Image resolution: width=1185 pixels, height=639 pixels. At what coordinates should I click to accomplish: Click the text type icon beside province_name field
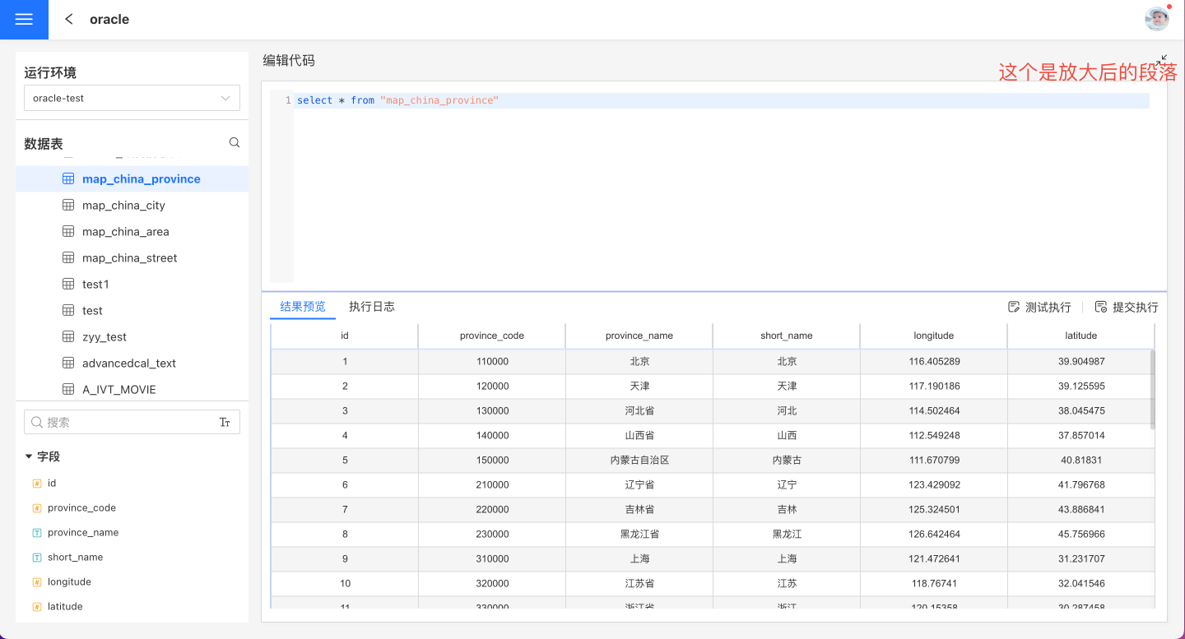(x=37, y=533)
